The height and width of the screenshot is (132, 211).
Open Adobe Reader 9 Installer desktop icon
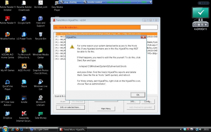[8, 5]
